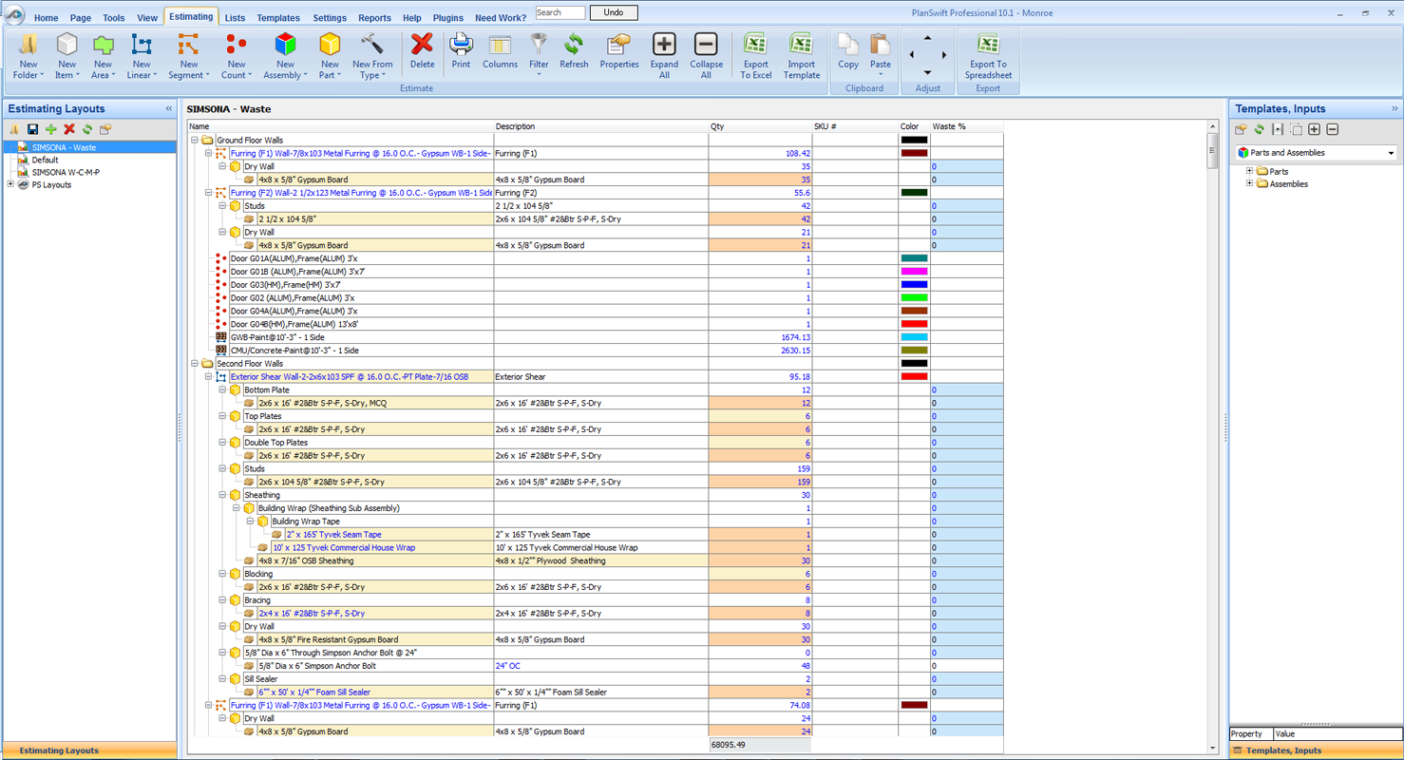The width and height of the screenshot is (1404, 760).
Task: Click into the Search input field
Action: point(560,12)
